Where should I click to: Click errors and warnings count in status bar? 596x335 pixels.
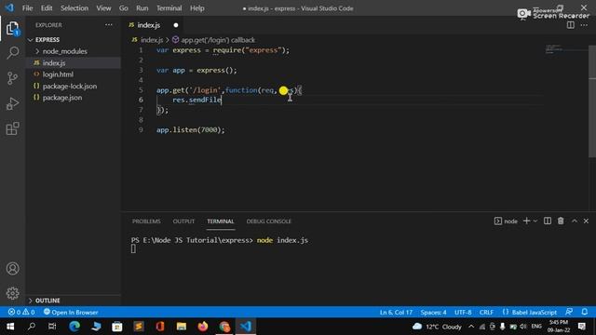[x=21, y=313]
